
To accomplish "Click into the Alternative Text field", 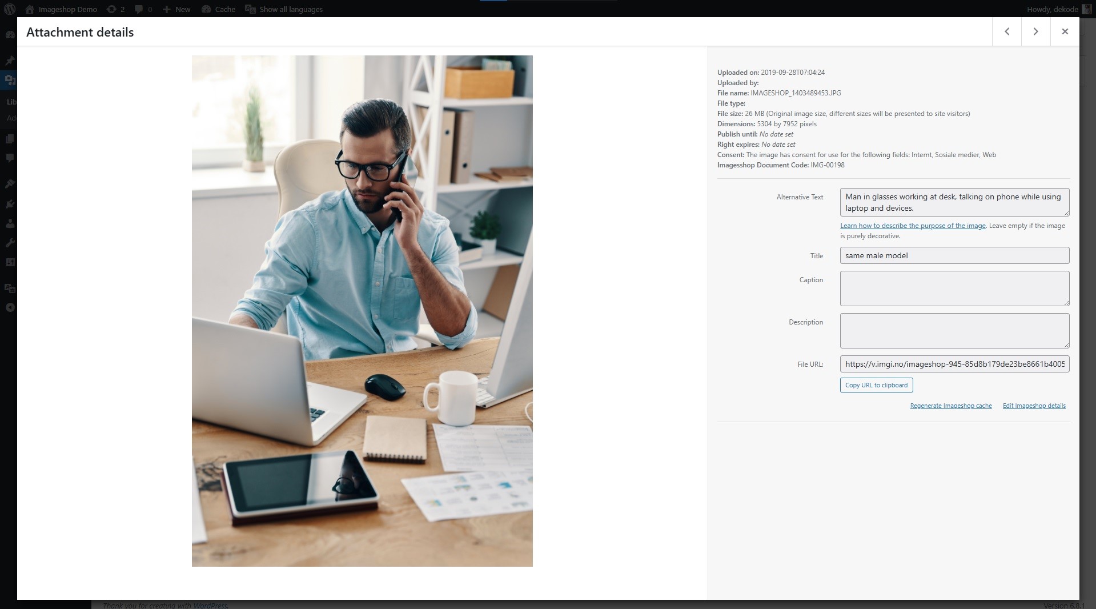I will pos(954,202).
